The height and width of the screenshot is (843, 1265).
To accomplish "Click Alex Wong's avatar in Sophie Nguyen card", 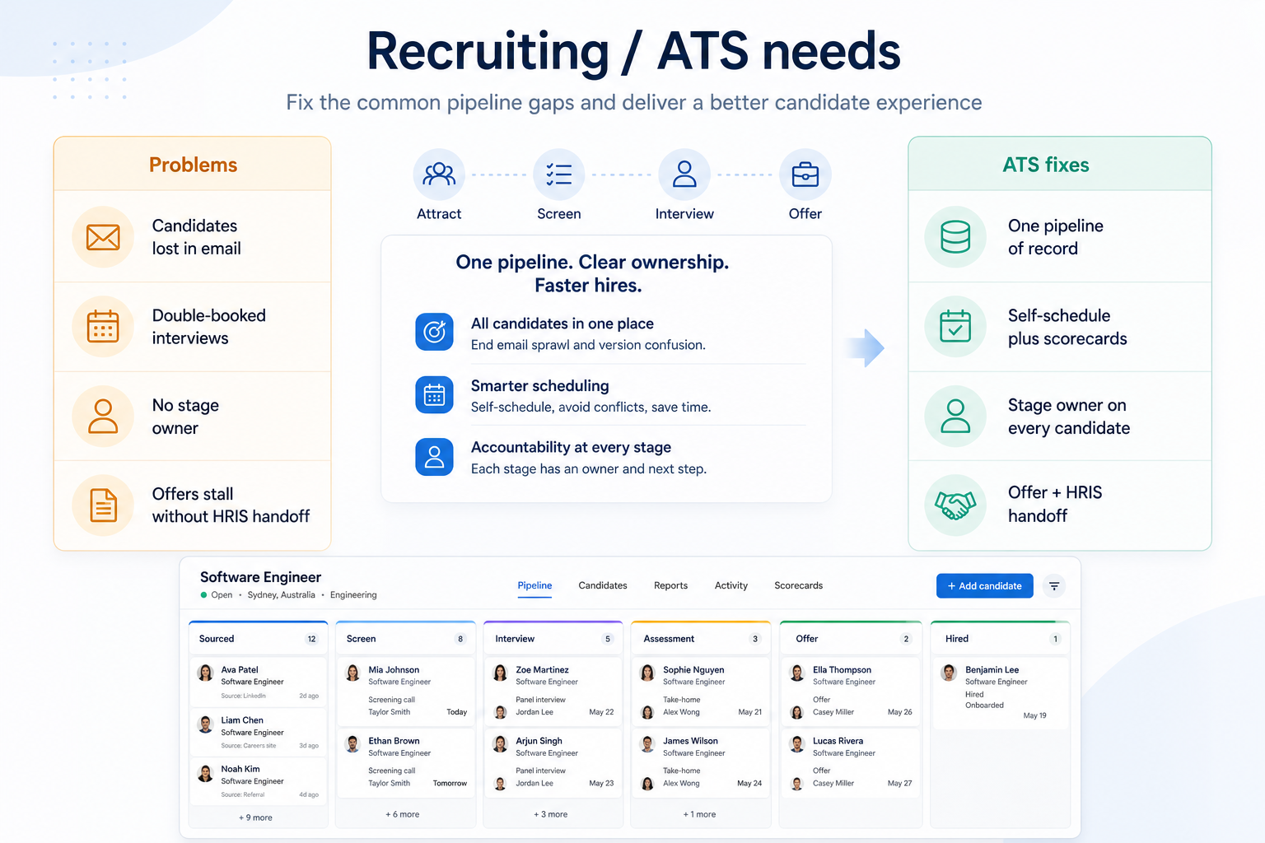I will click(x=647, y=712).
